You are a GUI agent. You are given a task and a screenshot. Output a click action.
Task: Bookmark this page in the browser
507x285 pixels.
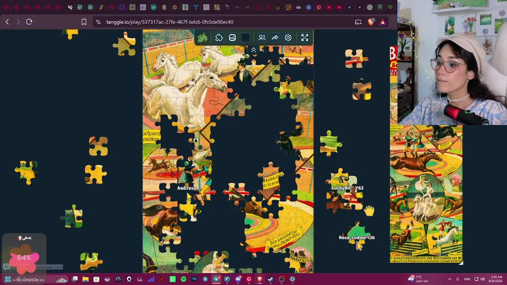tap(84, 22)
